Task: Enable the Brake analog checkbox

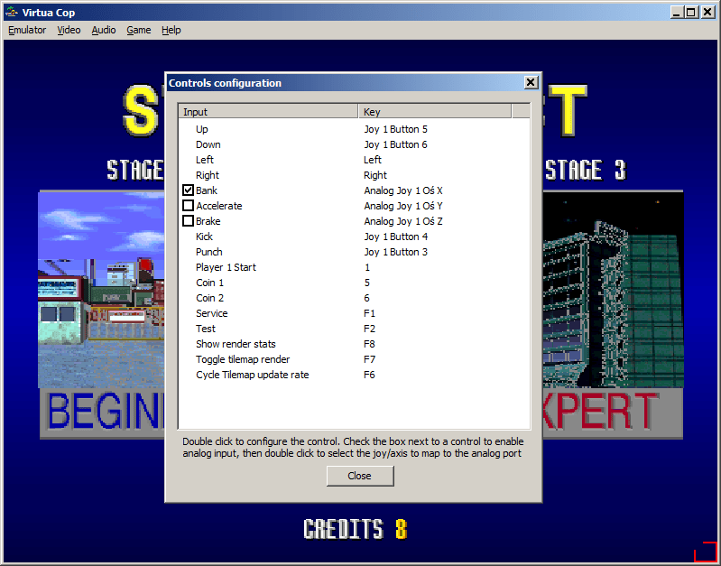Action: click(x=188, y=221)
